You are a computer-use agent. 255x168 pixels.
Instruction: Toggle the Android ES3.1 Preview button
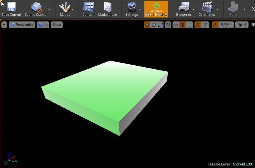coord(156,9)
